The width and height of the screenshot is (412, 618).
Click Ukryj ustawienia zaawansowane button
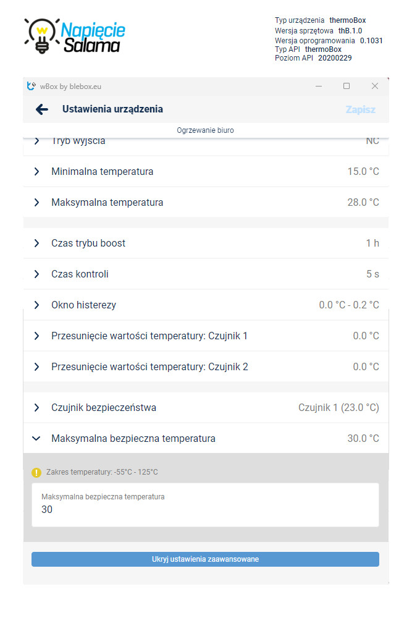click(x=205, y=559)
